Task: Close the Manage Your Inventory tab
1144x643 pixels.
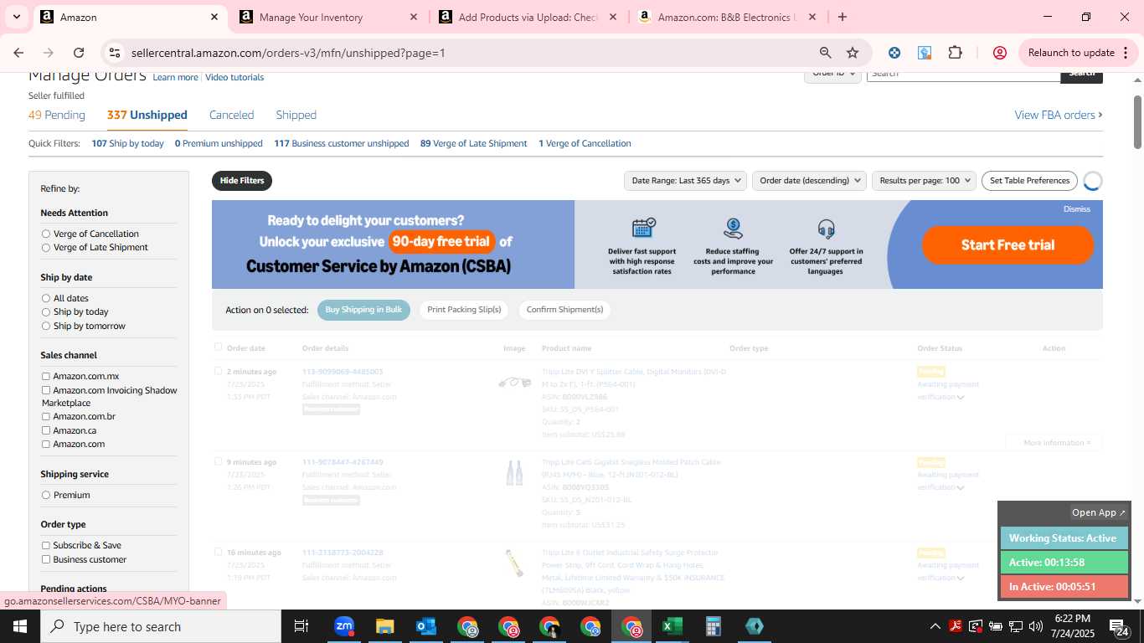Action: (x=414, y=17)
